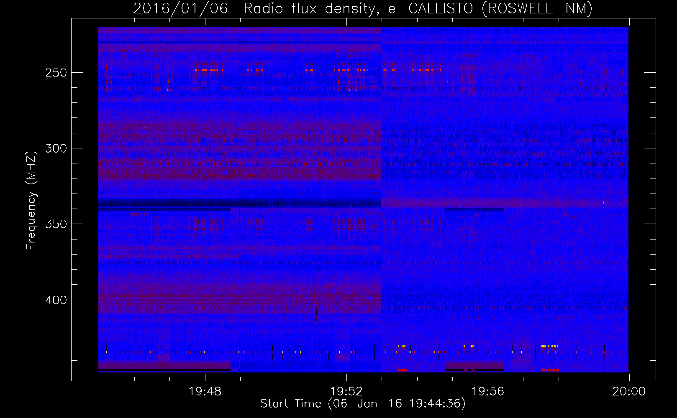Click the 250 frequency tick label
Viewport: 677px width, 418px height.
(x=56, y=73)
